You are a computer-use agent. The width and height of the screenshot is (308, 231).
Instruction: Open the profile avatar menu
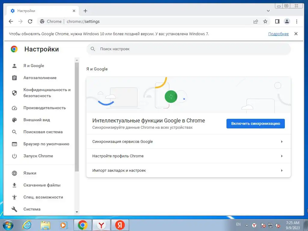(x=287, y=21)
